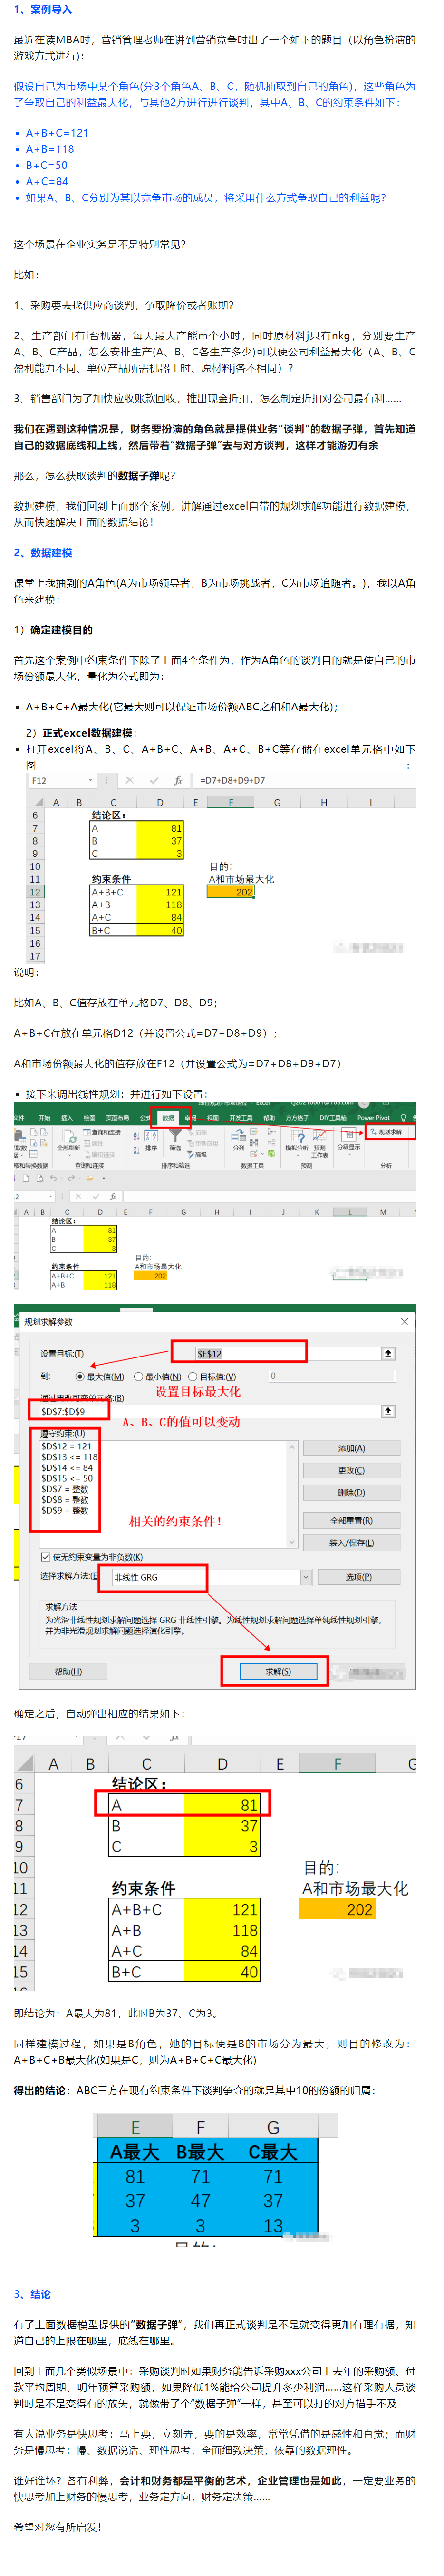Click the 帮助(H) button
This screenshot has width=444, height=2576.
(x=68, y=1671)
